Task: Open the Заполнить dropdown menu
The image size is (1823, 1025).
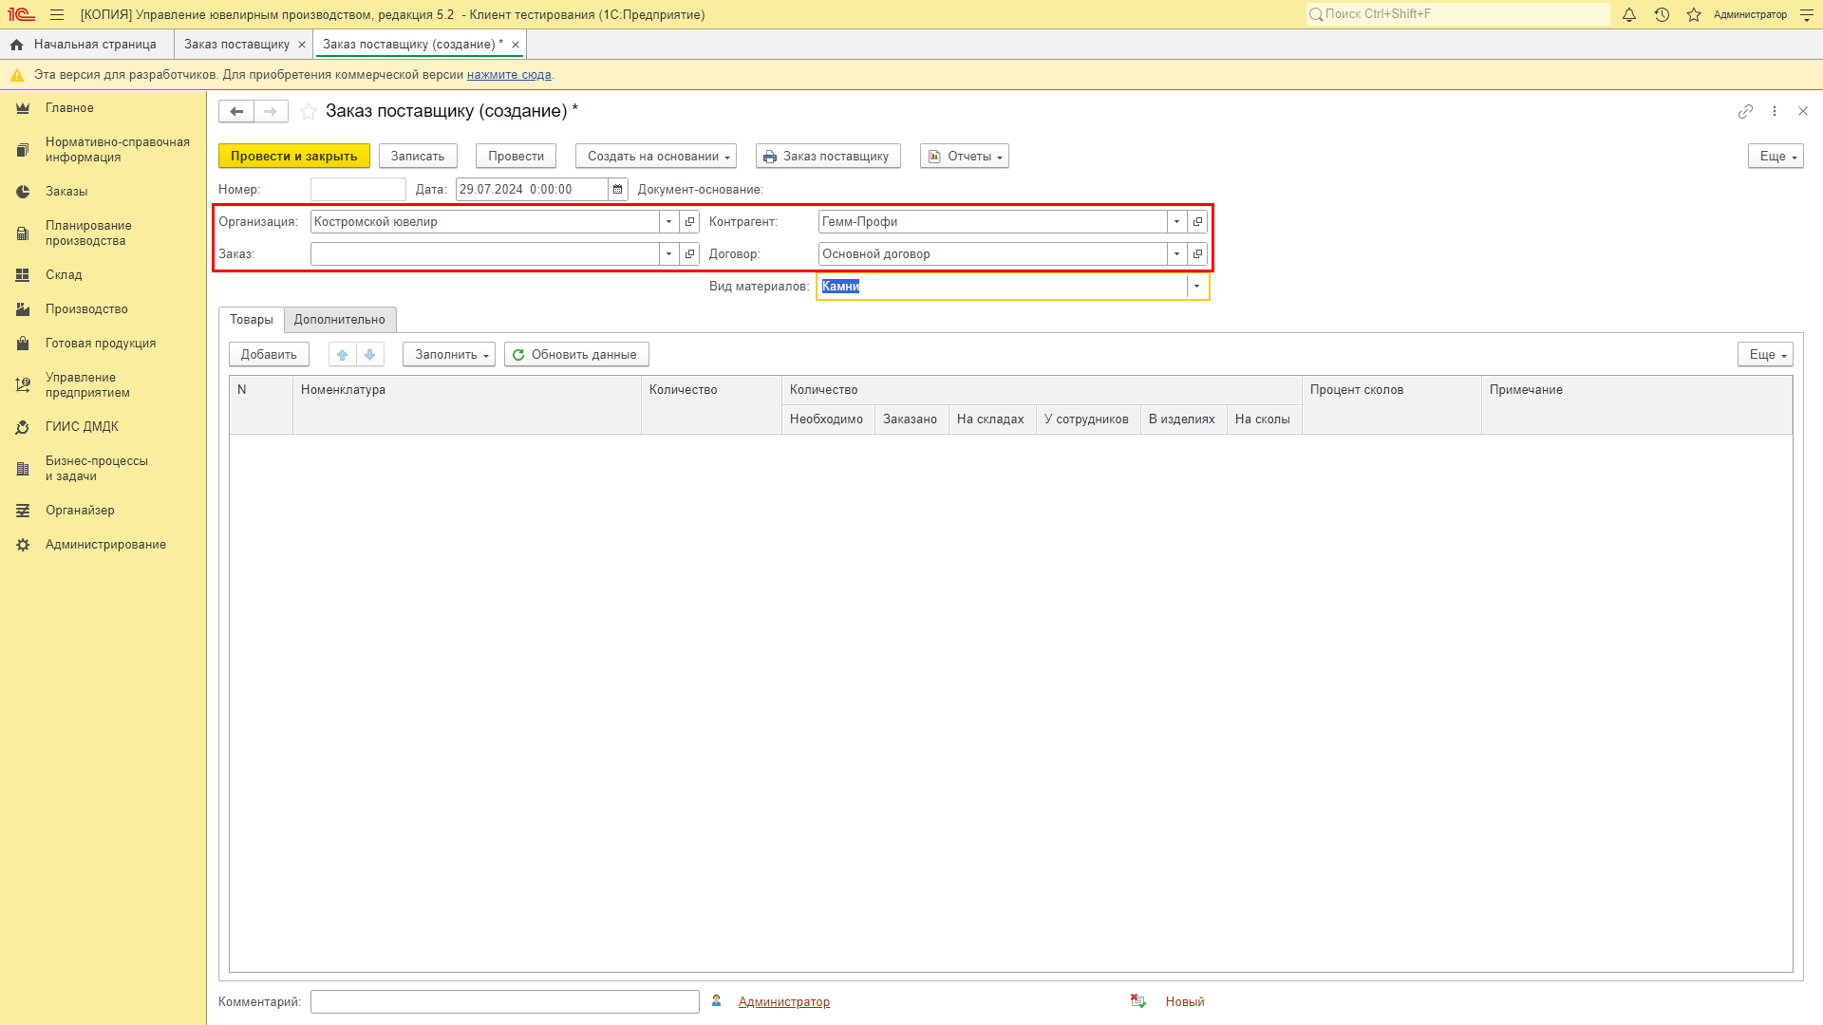Action: click(449, 354)
